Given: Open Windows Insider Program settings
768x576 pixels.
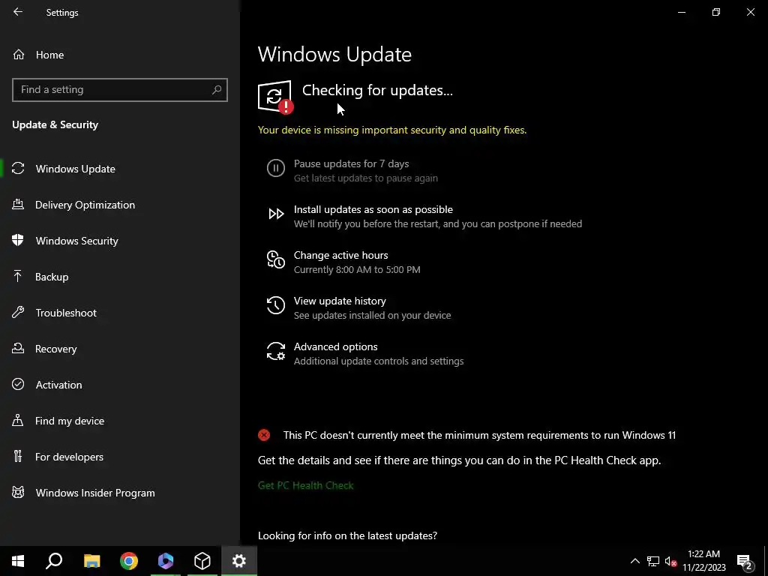Looking at the screenshot, I should (95, 493).
